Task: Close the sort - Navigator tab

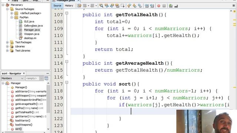Action: 24,74
